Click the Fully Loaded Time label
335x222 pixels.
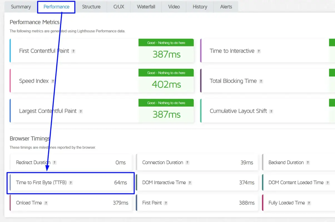287,203
